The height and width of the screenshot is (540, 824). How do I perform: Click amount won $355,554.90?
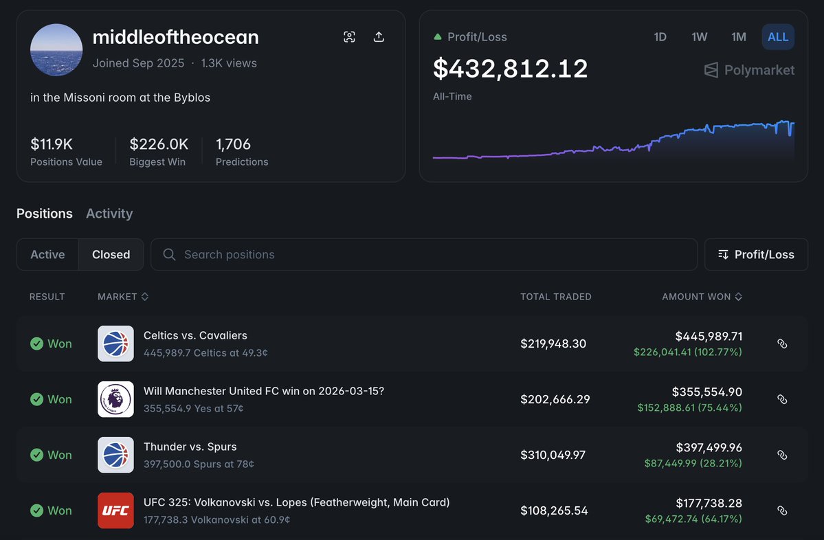(706, 392)
